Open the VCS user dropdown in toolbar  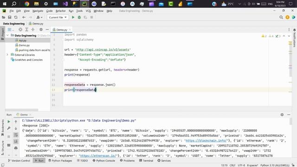point(39,17)
